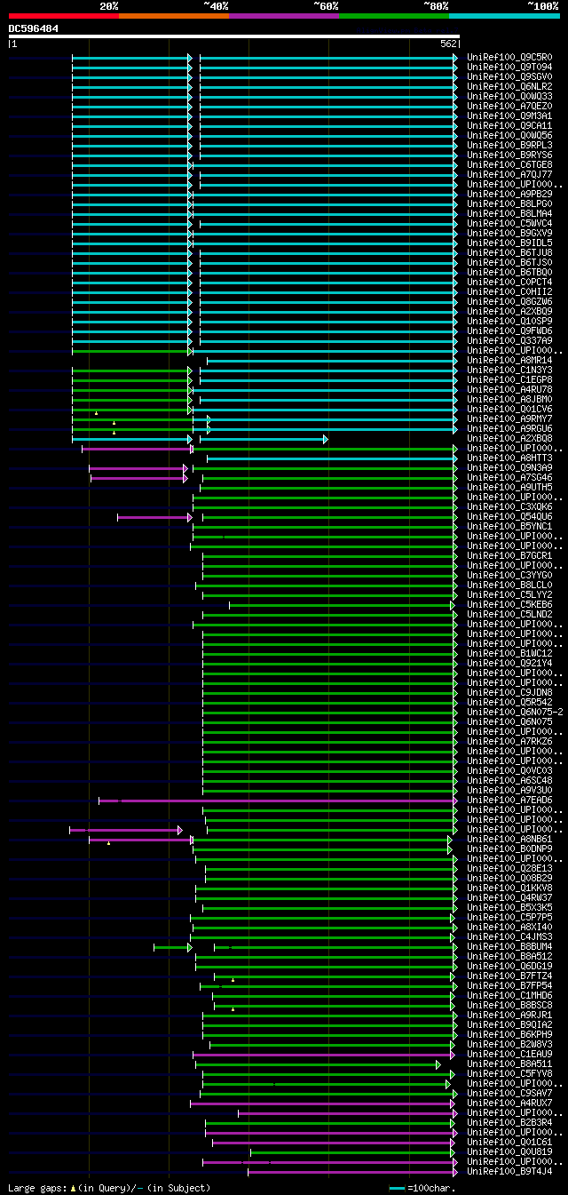This screenshot has width=568, height=1195.
Task: Select hit UniRef100_A7RKZ6
Action: click(x=509, y=741)
